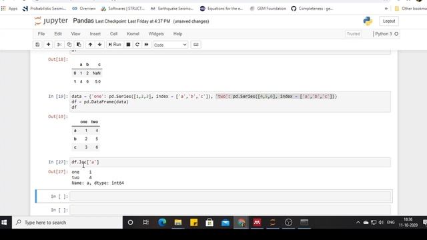Select the second empty input cell
The image size is (427, 240).
tap(230, 210)
